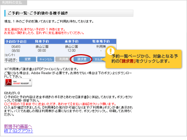This screenshot has width=187, height=140.
Task: Click the red 支払連絡がお済でない warning line
Action: click(x=35, y=29)
